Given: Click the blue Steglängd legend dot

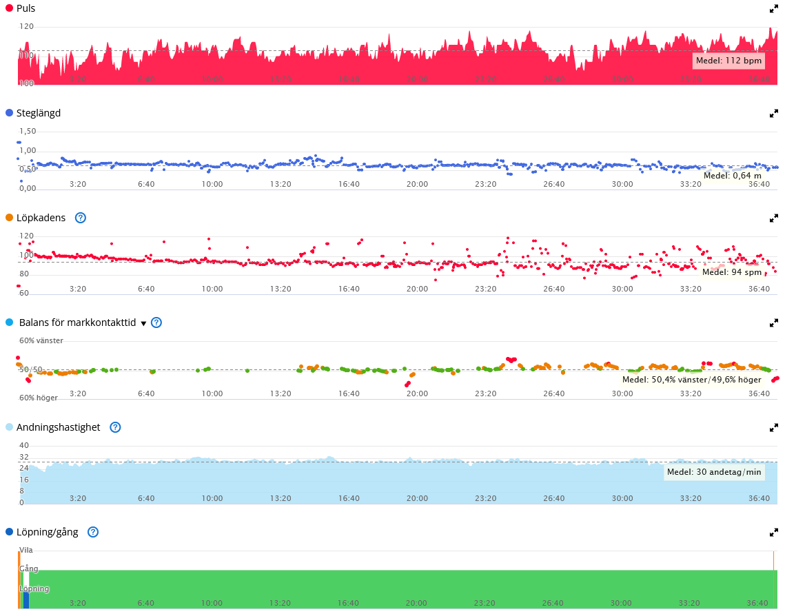Looking at the screenshot, I should pos(9,113).
